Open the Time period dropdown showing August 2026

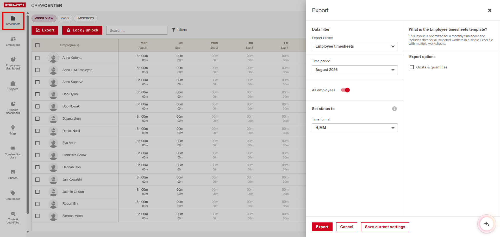(x=354, y=70)
